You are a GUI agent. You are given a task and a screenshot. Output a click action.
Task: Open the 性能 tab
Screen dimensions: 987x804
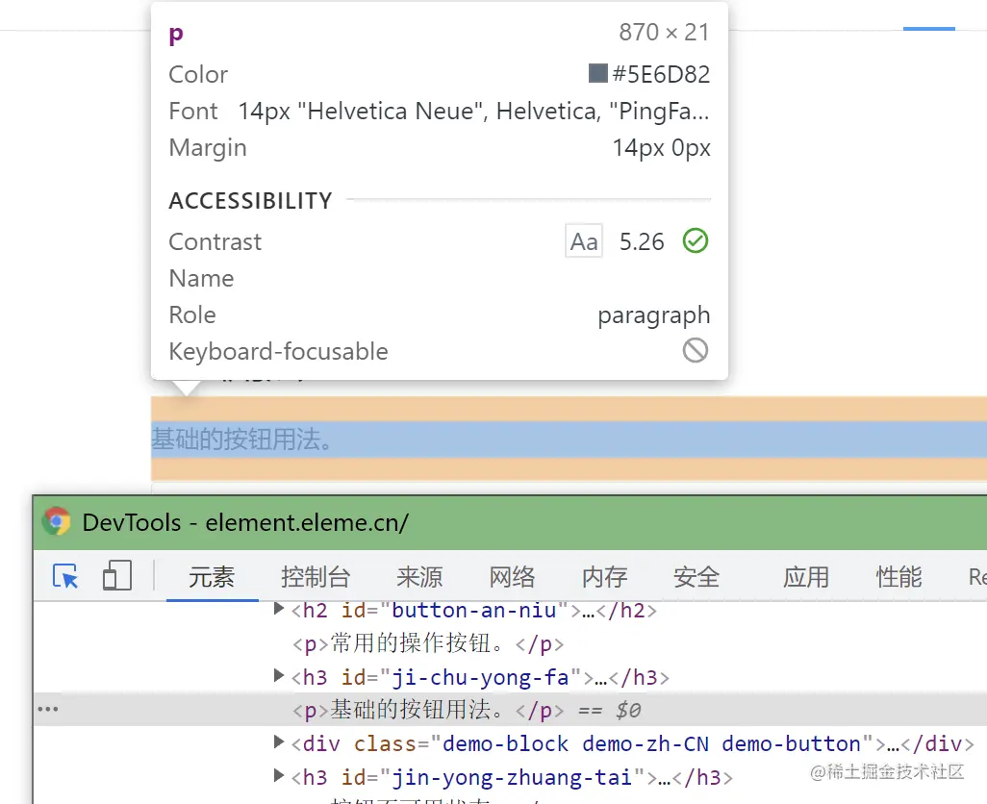click(x=898, y=577)
